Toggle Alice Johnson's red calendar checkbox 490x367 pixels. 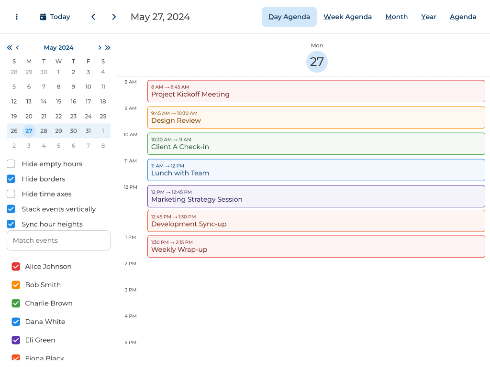(16, 267)
